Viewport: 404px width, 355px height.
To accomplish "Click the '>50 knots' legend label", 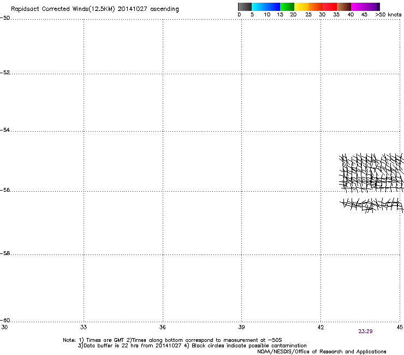I will (388, 15).
